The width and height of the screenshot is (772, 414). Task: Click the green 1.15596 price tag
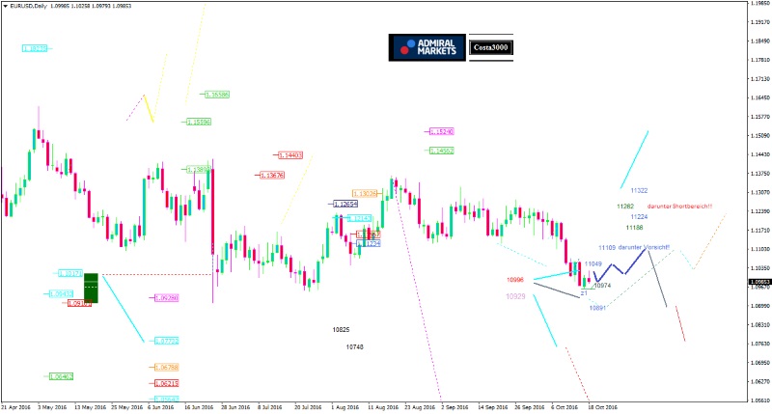tap(198, 122)
